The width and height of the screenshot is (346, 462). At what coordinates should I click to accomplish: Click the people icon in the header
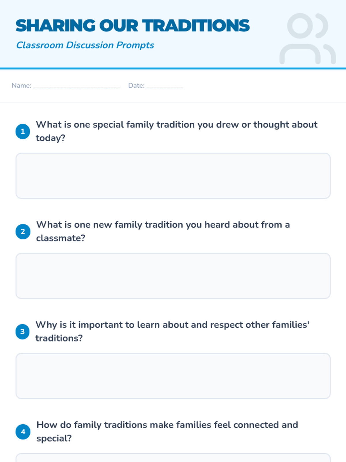[x=308, y=38]
